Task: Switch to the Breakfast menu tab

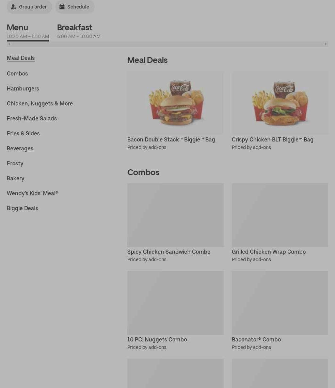Action: coord(79,31)
